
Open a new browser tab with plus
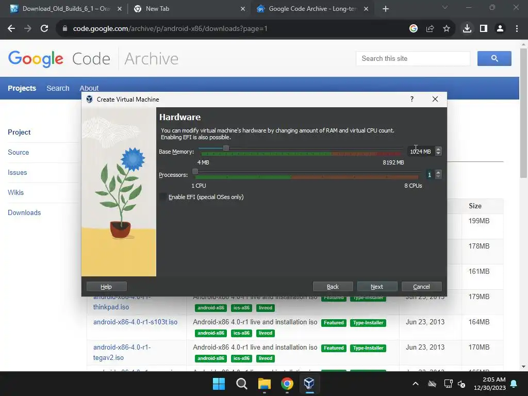pyautogui.click(x=386, y=9)
